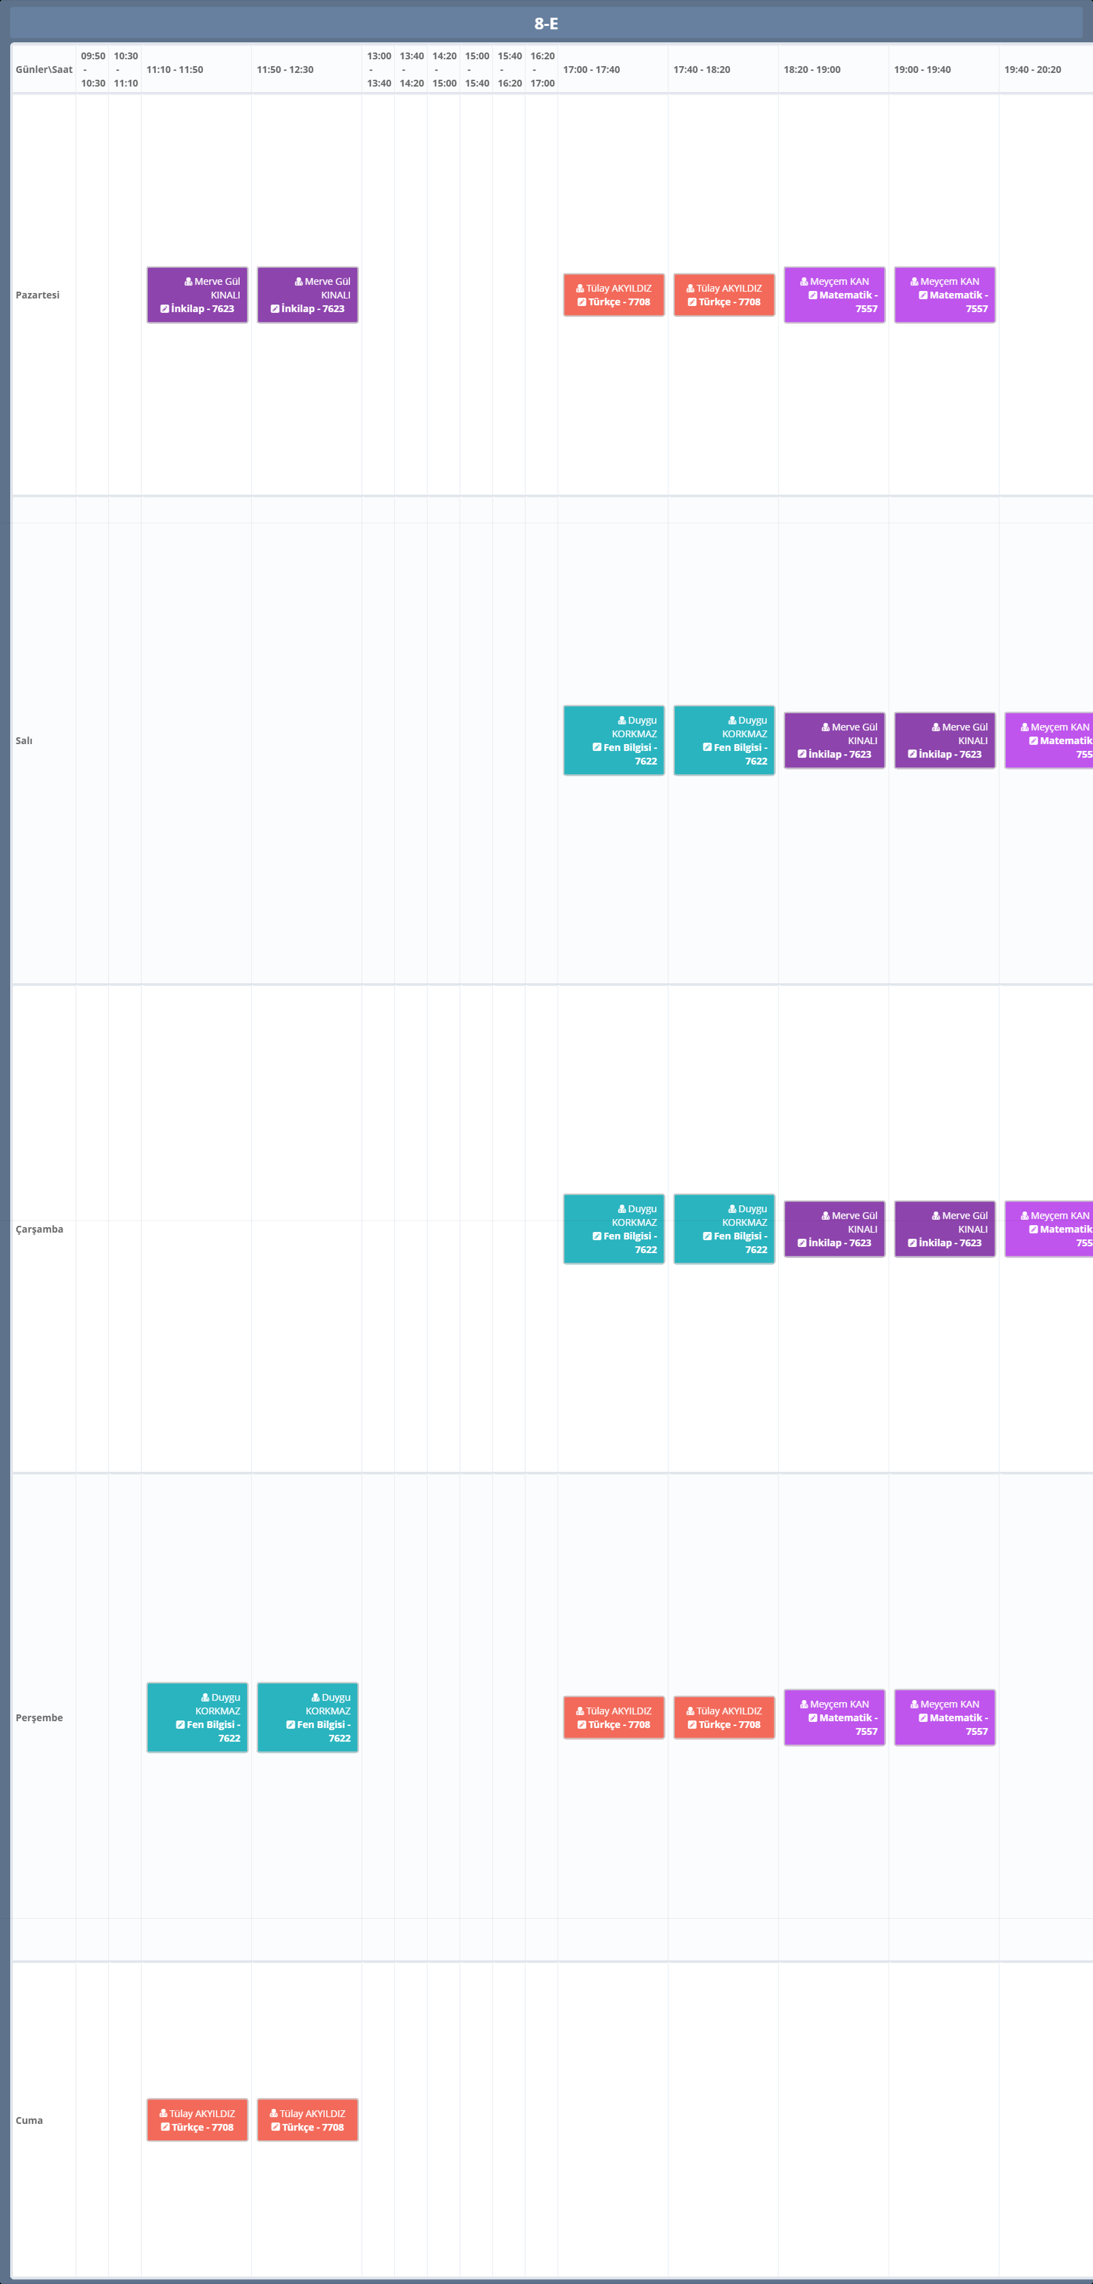Open Monday 17:40 Türkçe lesson by Tülay AKYILDIZ
Screen dimensions: 1093x2284
tap(723, 295)
